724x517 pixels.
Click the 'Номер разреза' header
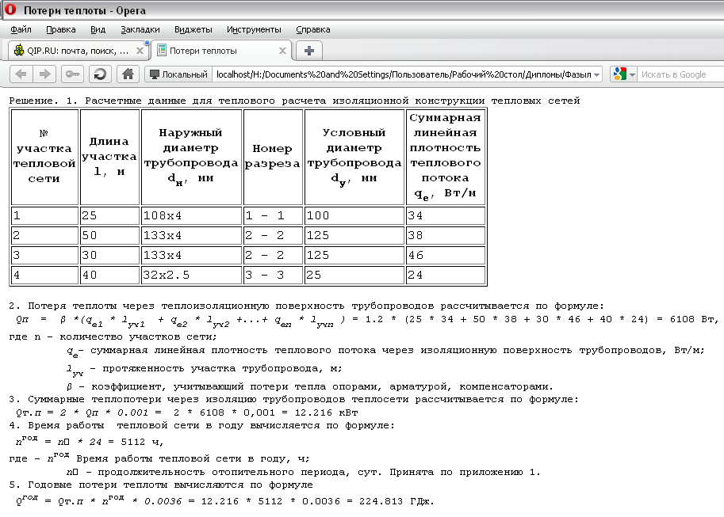[273, 156]
